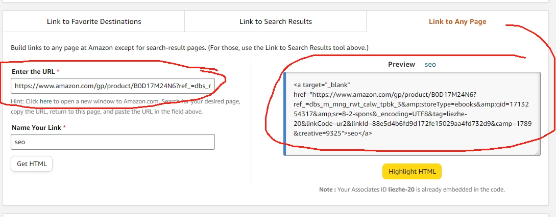Click the 'Enter the URL' field label
Image resolution: width=556 pixels, height=217 pixels.
(x=33, y=71)
